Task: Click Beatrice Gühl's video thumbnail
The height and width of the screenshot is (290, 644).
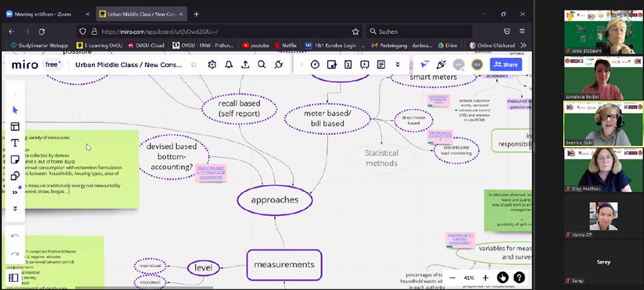Action: click(x=603, y=124)
